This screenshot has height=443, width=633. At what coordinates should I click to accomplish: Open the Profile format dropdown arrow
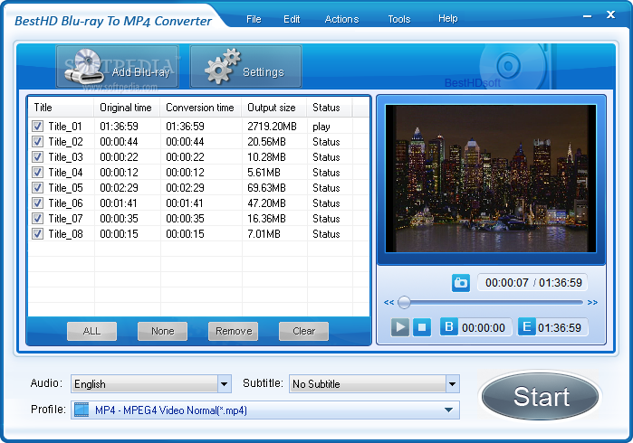click(x=448, y=410)
